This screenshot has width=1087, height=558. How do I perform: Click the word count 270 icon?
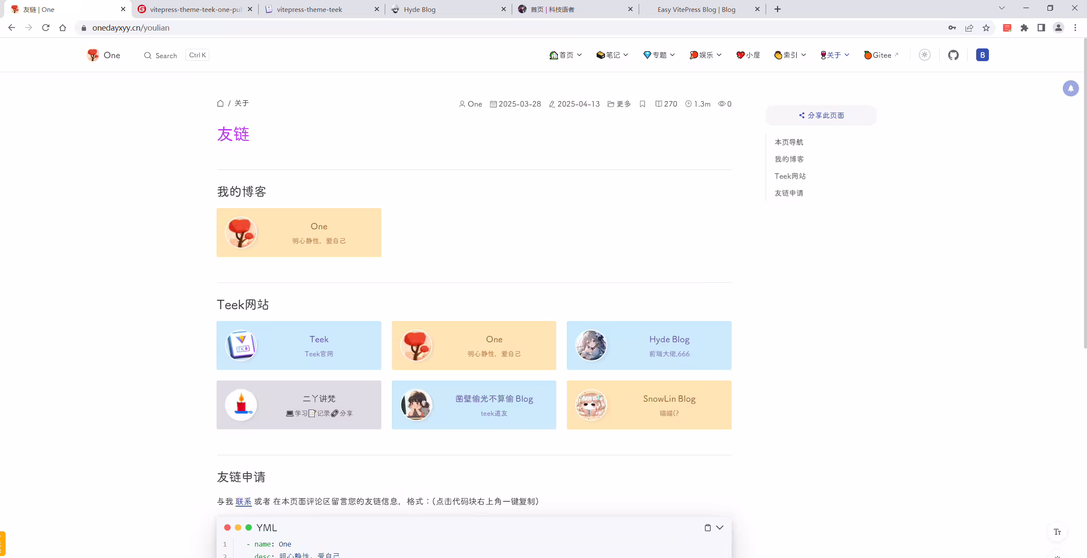tap(659, 104)
